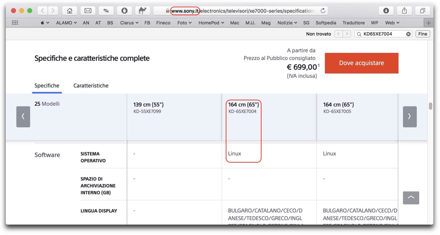Click the vertical page scrollbar thumb
Screen dimensions: 440x235
point(430,106)
